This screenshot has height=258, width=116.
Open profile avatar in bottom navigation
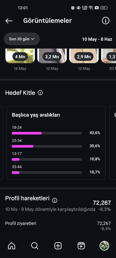pyautogui.click(x=104, y=246)
